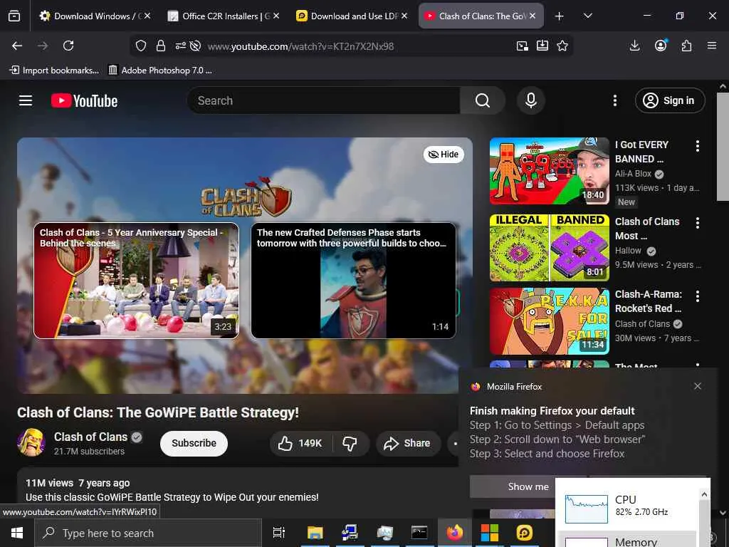Open Microsoft Store from the taskbar
This screenshot has height=547, width=729.
coord(489,533)
